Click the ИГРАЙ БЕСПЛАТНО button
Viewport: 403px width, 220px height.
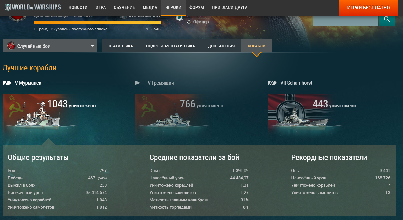click(368, 8)
